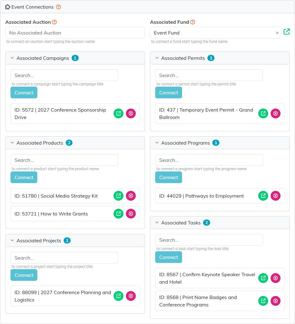Screen dimensions: 295x324
Task: Select text ID: 8567 | Confirm Keynote Speaker Travel
Action: tap(207, 278)
